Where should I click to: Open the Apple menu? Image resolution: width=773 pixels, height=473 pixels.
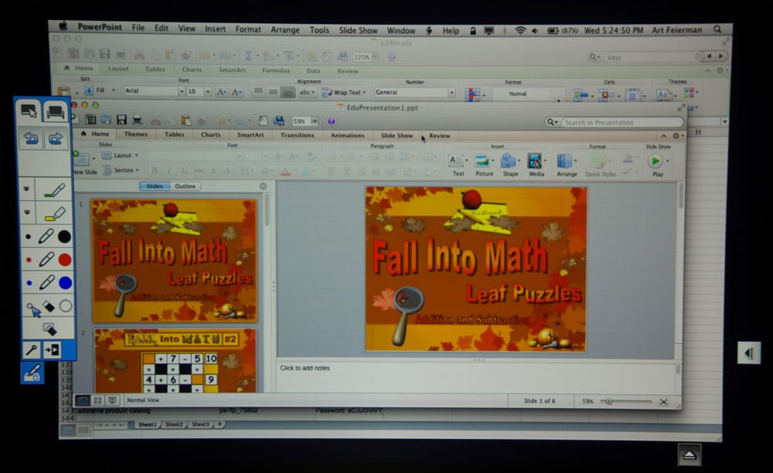(63, 26)
